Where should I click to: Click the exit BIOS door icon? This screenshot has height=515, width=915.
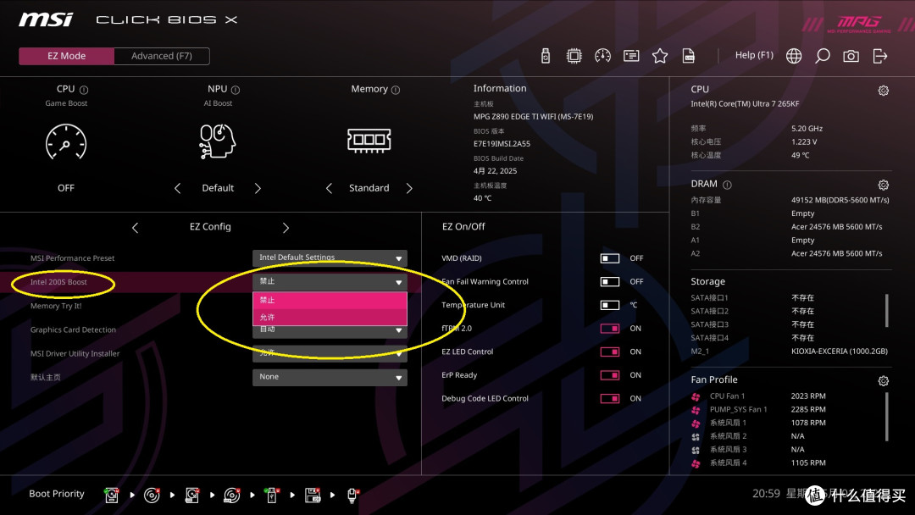click(880, 56)
